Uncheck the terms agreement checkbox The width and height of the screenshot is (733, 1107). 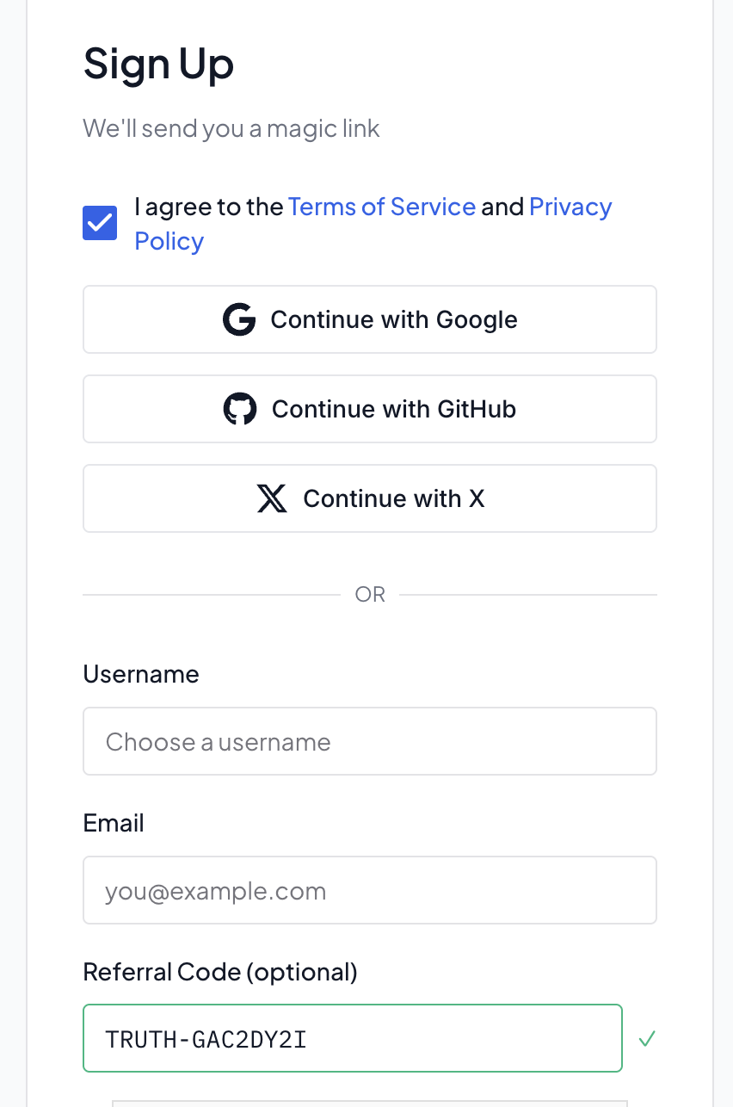100,223
